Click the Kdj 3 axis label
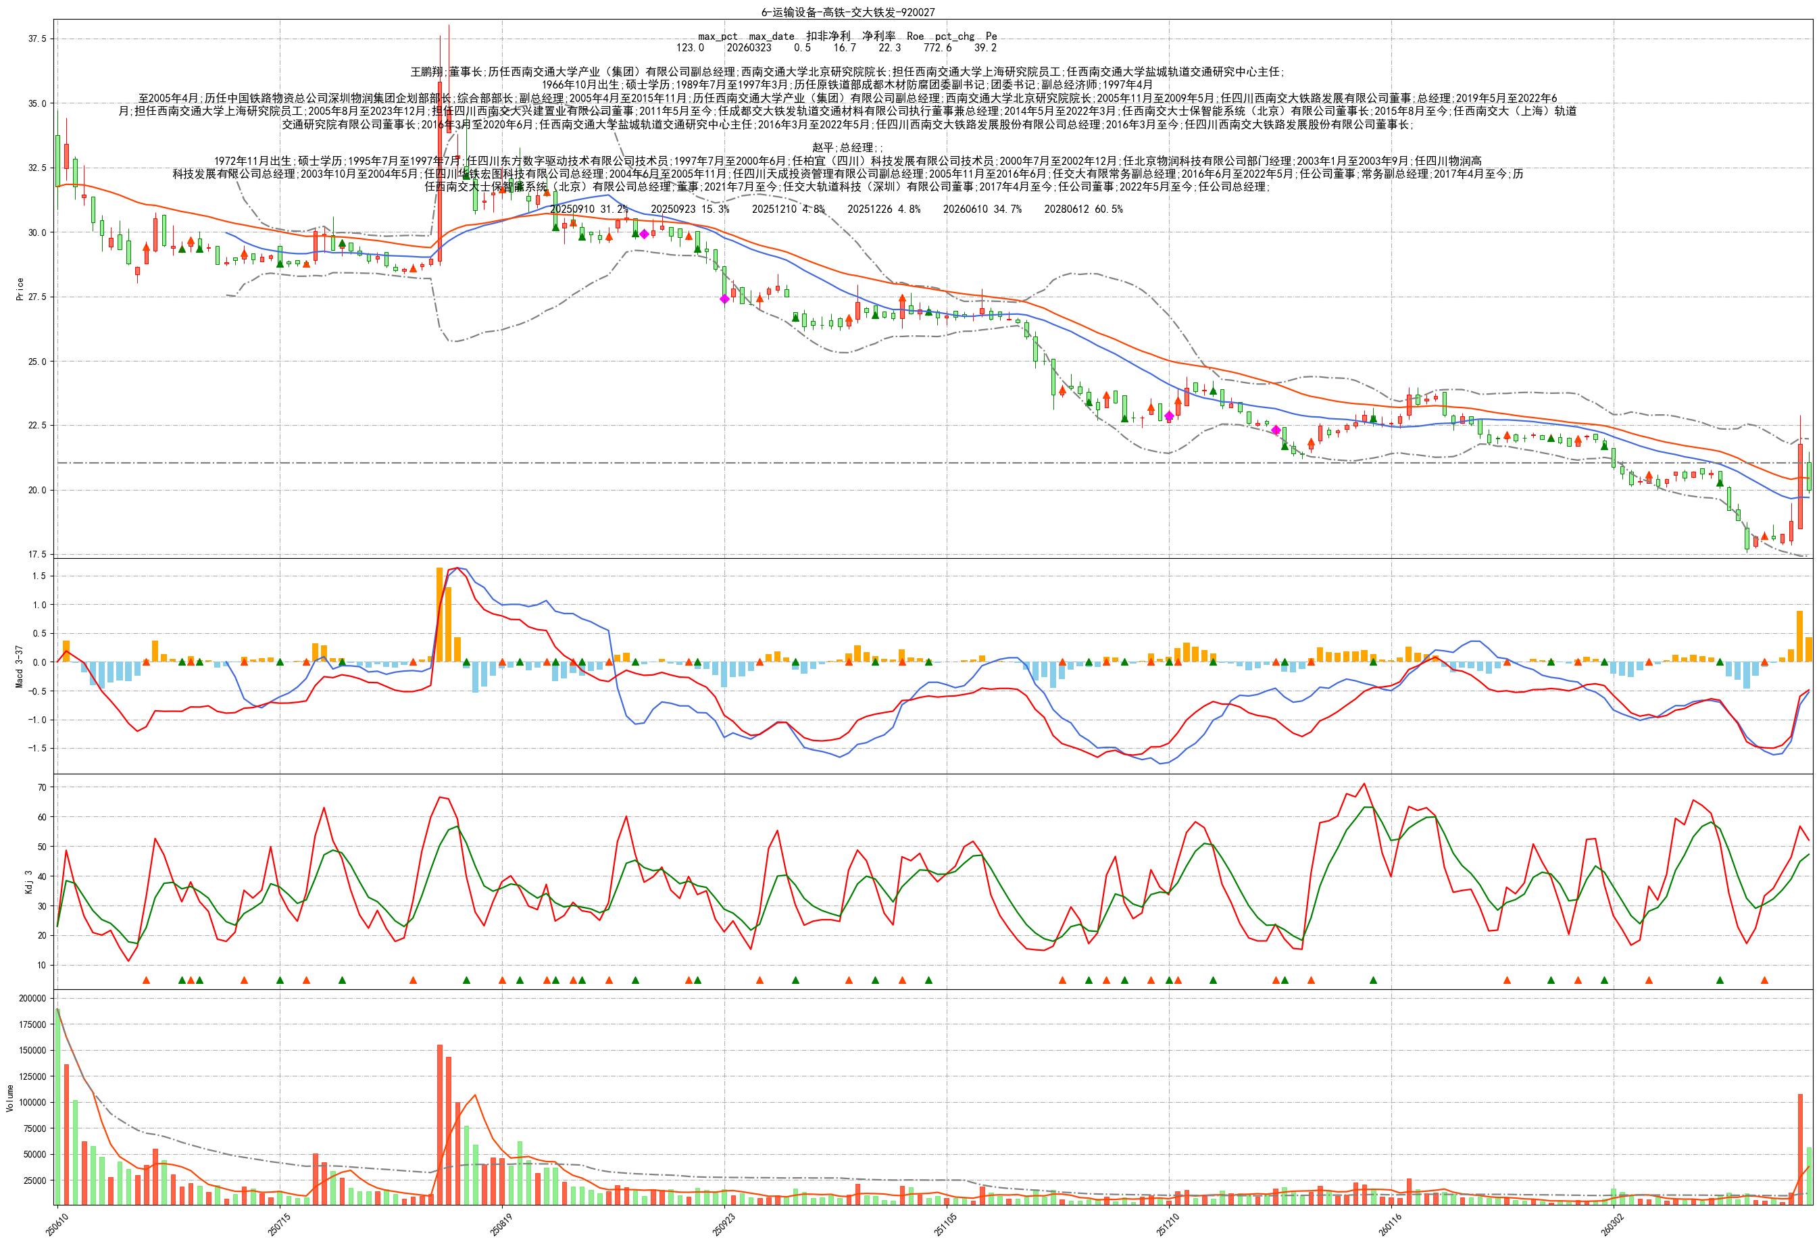The height and width of the screenshot is (1244, 1819). tap(28, 882)
